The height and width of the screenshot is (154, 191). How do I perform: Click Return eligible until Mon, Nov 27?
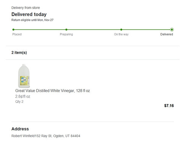tap(32, 20)
